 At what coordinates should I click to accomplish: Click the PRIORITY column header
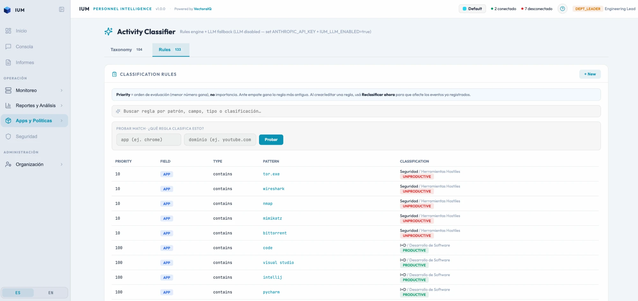(123, 161)
